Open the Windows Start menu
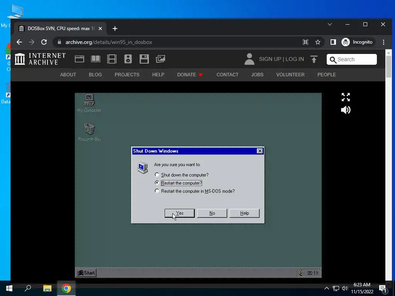Screen dimensions: 395x296 [x=9, y=288]
